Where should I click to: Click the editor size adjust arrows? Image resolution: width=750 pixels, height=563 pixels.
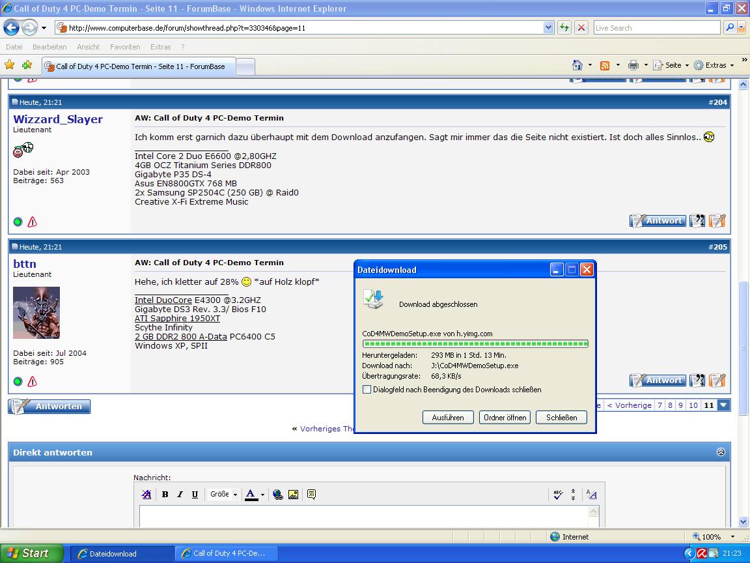click(573, 495)
